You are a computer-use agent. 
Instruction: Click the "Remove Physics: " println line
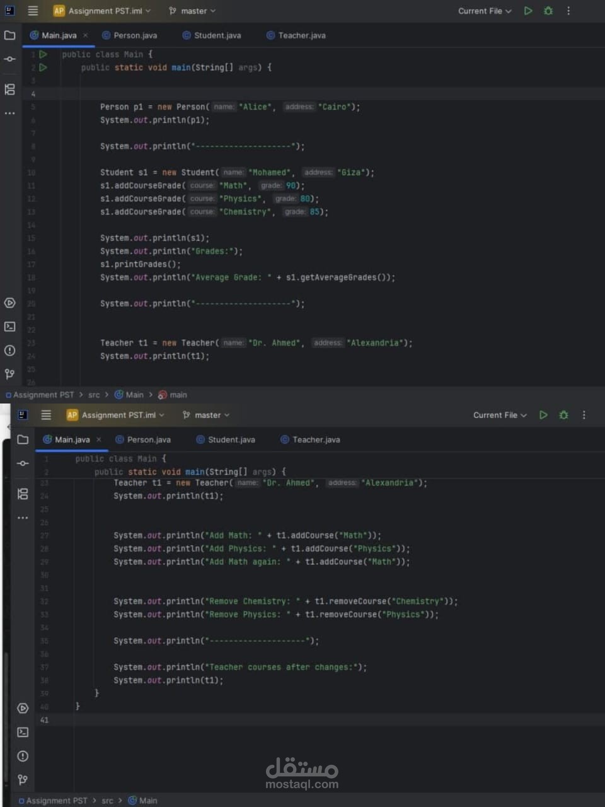tap(276, 615)
